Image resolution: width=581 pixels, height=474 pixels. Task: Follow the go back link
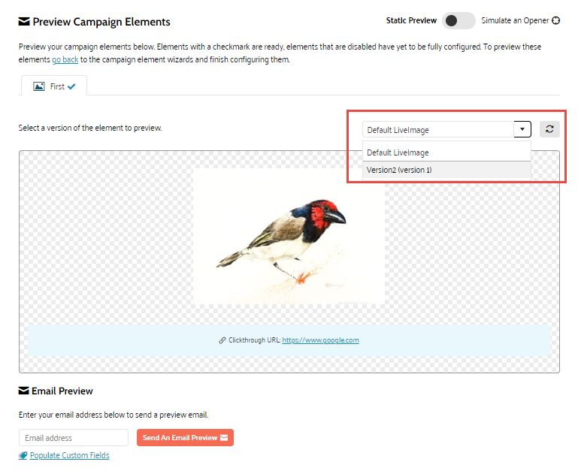coord(65,59)
